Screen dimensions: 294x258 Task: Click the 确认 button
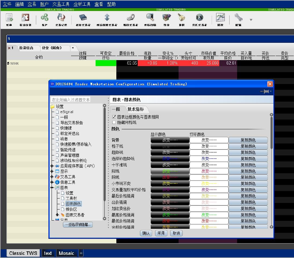pos(146,233)
